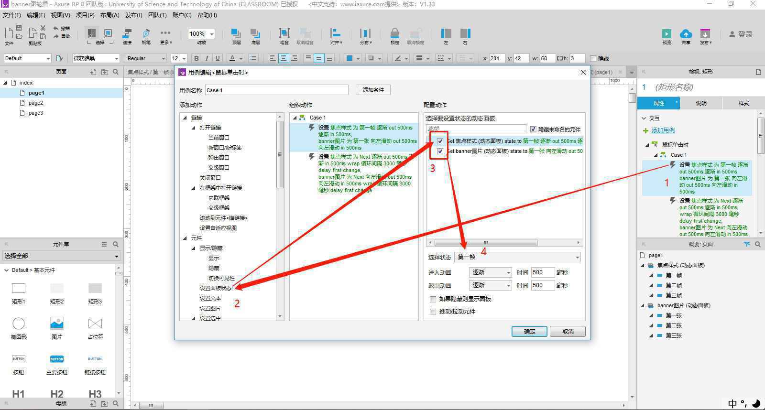Click the Group (组合) icon
Screen dimensions: 765x410
coord(284,33)
